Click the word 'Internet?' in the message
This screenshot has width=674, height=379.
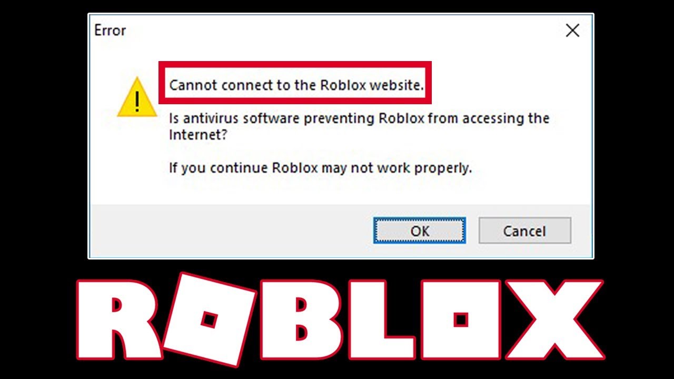coord(198,135)
